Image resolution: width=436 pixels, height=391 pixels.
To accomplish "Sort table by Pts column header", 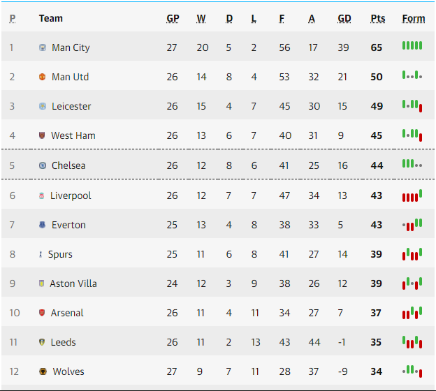I will pos(378,18).
